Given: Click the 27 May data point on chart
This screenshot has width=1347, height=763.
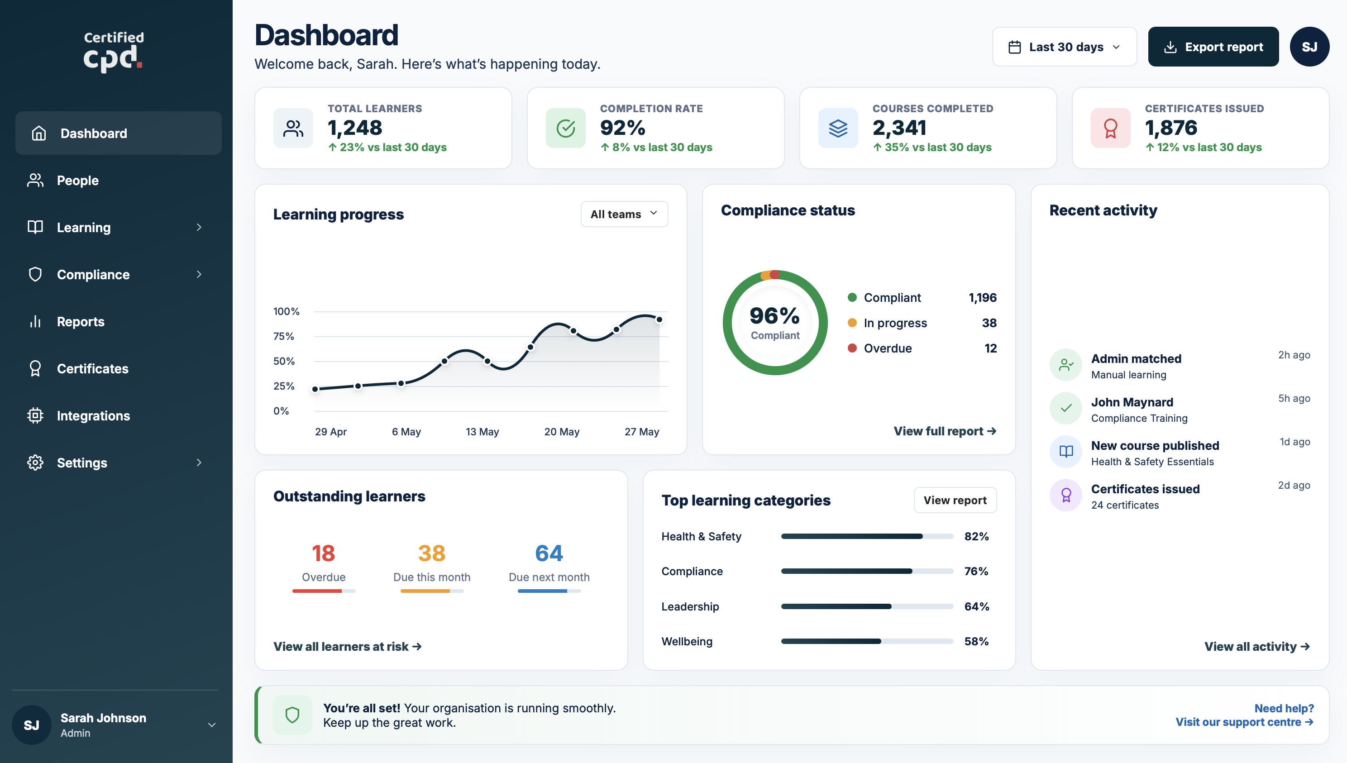Looking at the screenshot, I should pos(659,320).
